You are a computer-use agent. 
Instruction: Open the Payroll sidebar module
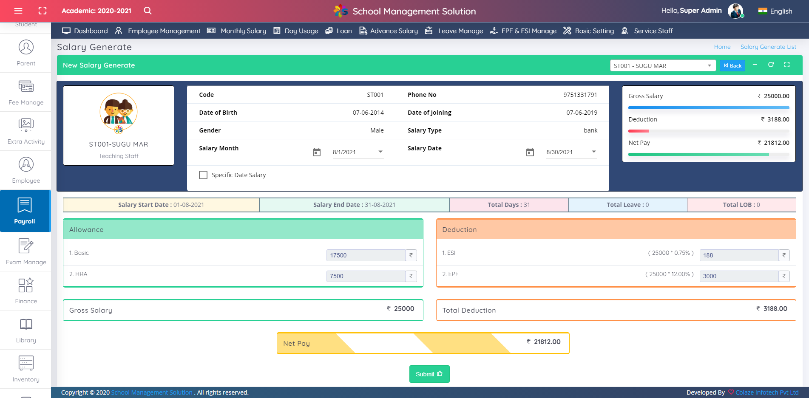tap(25, 211)
